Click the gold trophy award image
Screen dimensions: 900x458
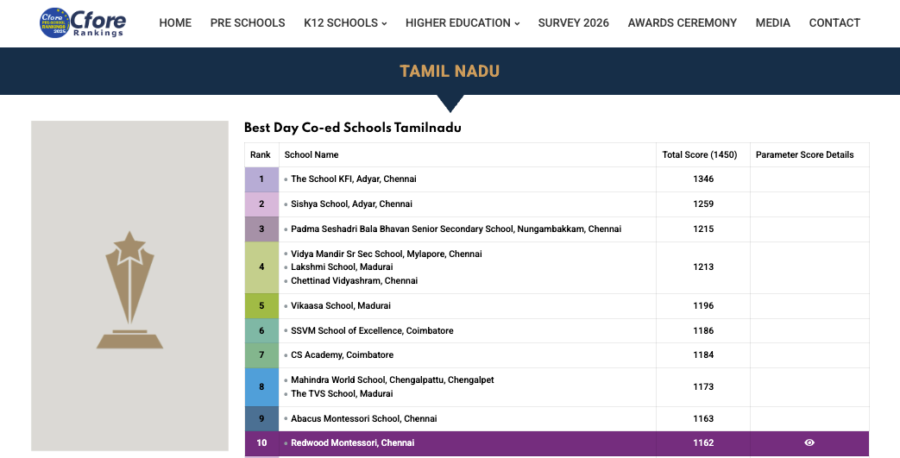[129, 290]
